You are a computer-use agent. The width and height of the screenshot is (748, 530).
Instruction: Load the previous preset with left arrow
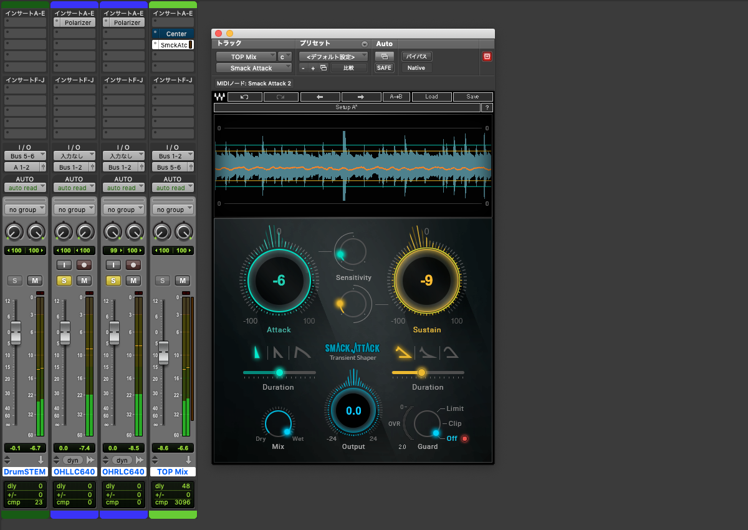coord(320,97)
